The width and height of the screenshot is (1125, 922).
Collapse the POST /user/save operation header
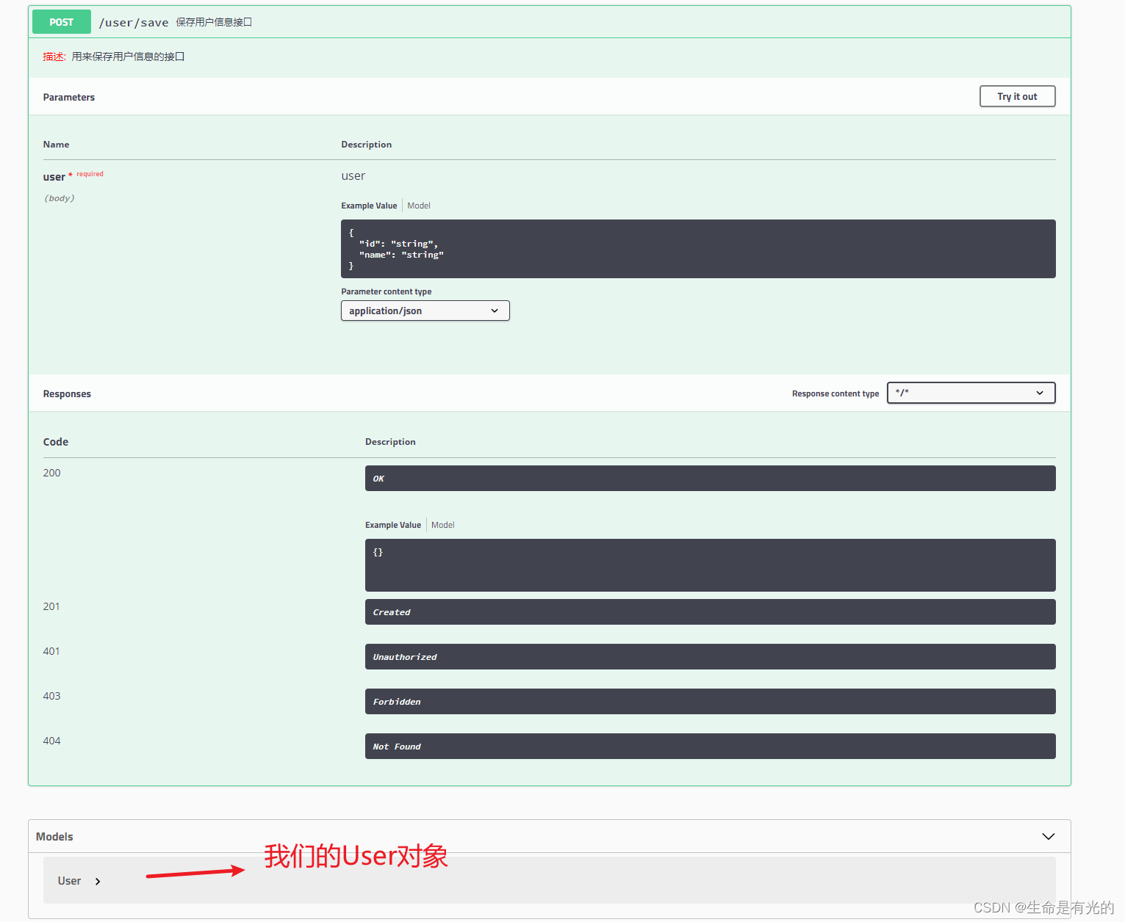click(x=549, y=22)
